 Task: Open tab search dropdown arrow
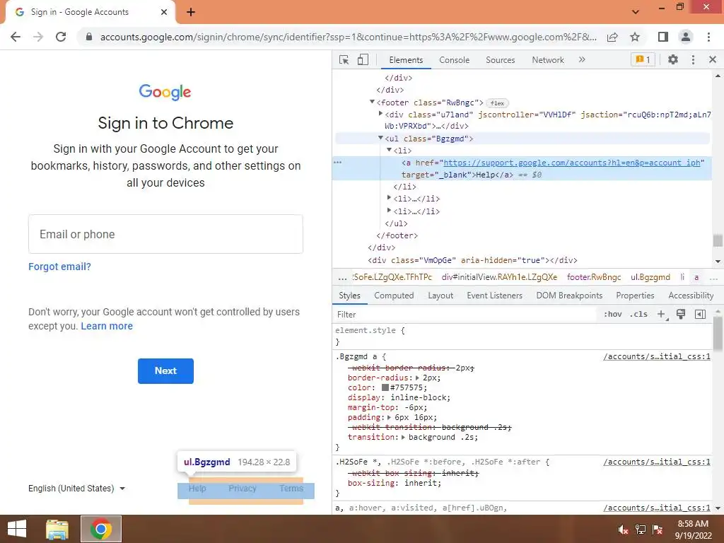(636, 12)
